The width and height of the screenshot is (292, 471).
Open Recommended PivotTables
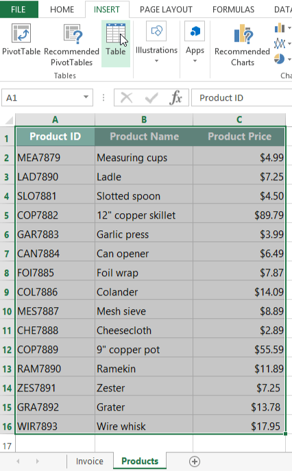click(71, 45)
